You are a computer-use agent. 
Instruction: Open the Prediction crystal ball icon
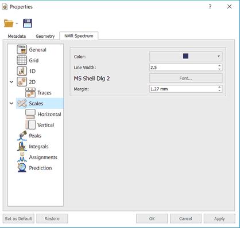point(22,168)
